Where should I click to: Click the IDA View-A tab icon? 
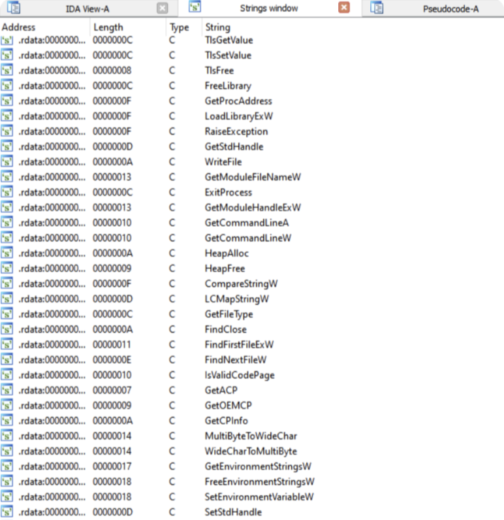(x=13, y=8)
